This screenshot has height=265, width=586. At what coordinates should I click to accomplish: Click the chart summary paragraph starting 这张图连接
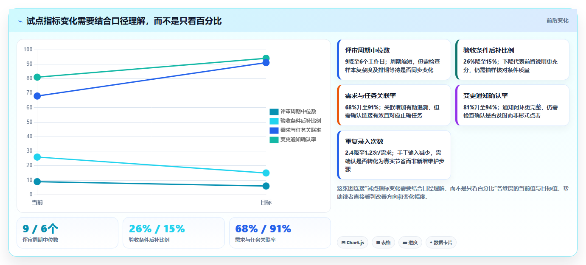click(x=452, y=192)
